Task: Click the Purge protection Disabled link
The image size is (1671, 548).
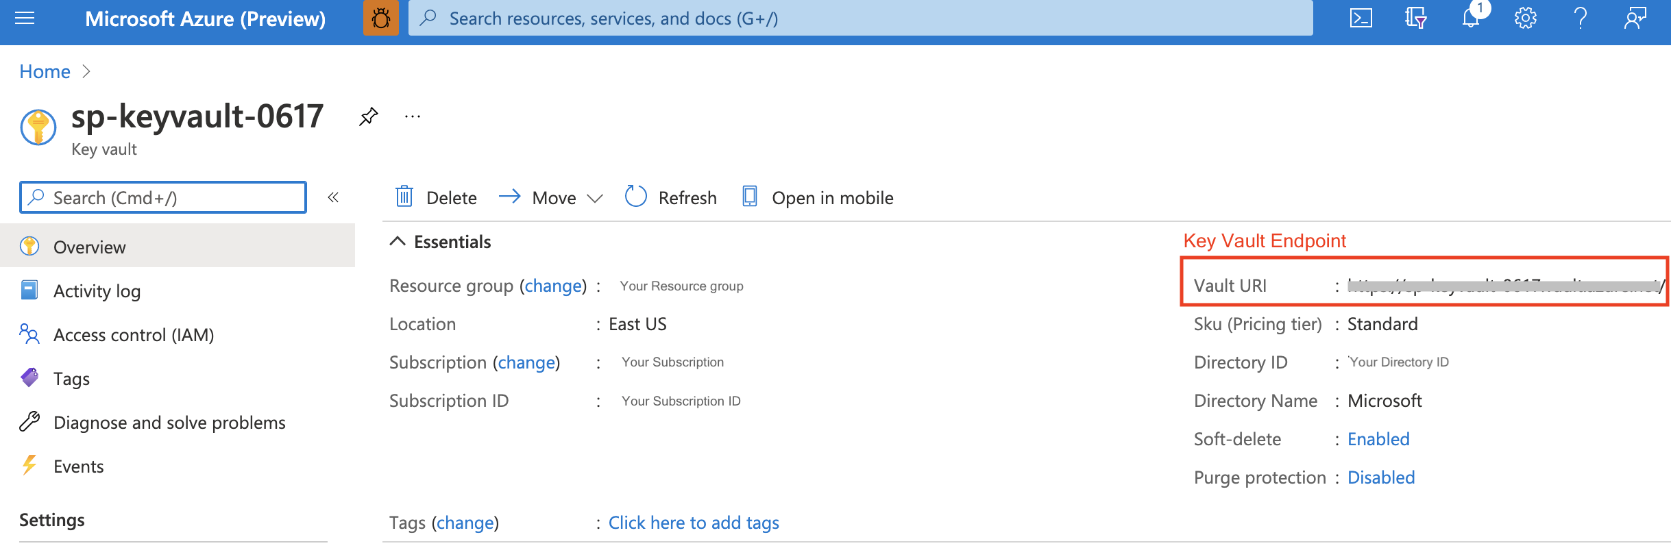Action: pyautogui.click(x=1381, y=477)
